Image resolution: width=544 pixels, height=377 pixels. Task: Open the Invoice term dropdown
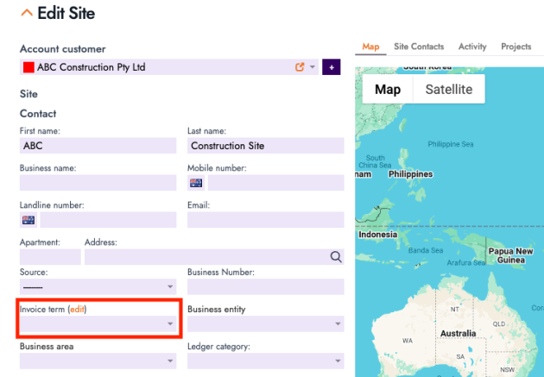click(98, 324)
